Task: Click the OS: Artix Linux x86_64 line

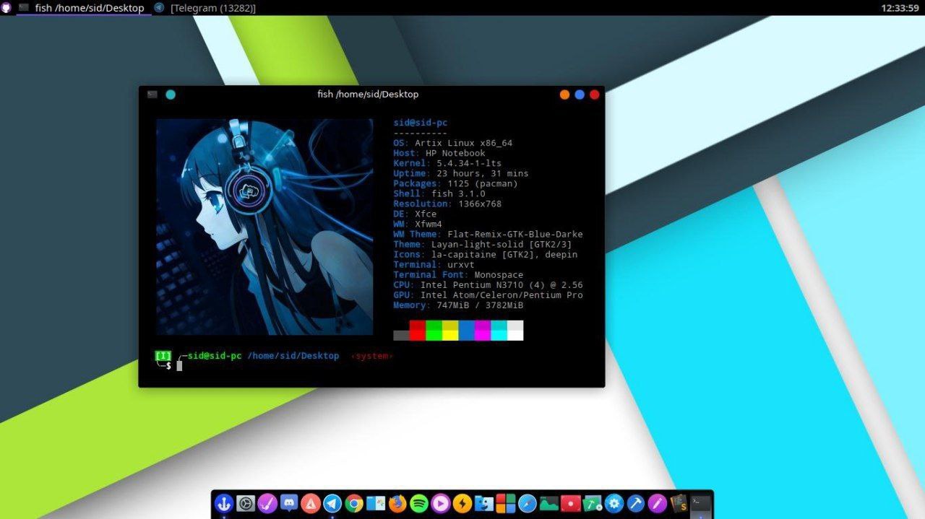Action: click(x=453, y=143)
